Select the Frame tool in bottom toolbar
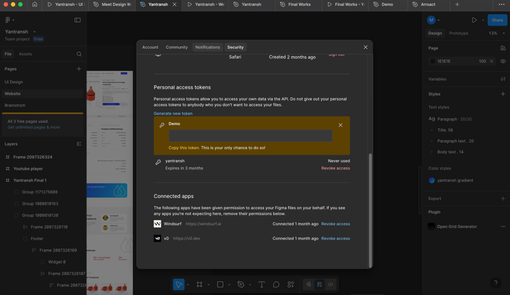The image size is (510, 295). click(199, 285)
